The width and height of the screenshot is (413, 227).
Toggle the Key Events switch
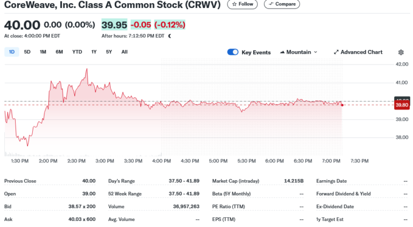tap(233, 52)
